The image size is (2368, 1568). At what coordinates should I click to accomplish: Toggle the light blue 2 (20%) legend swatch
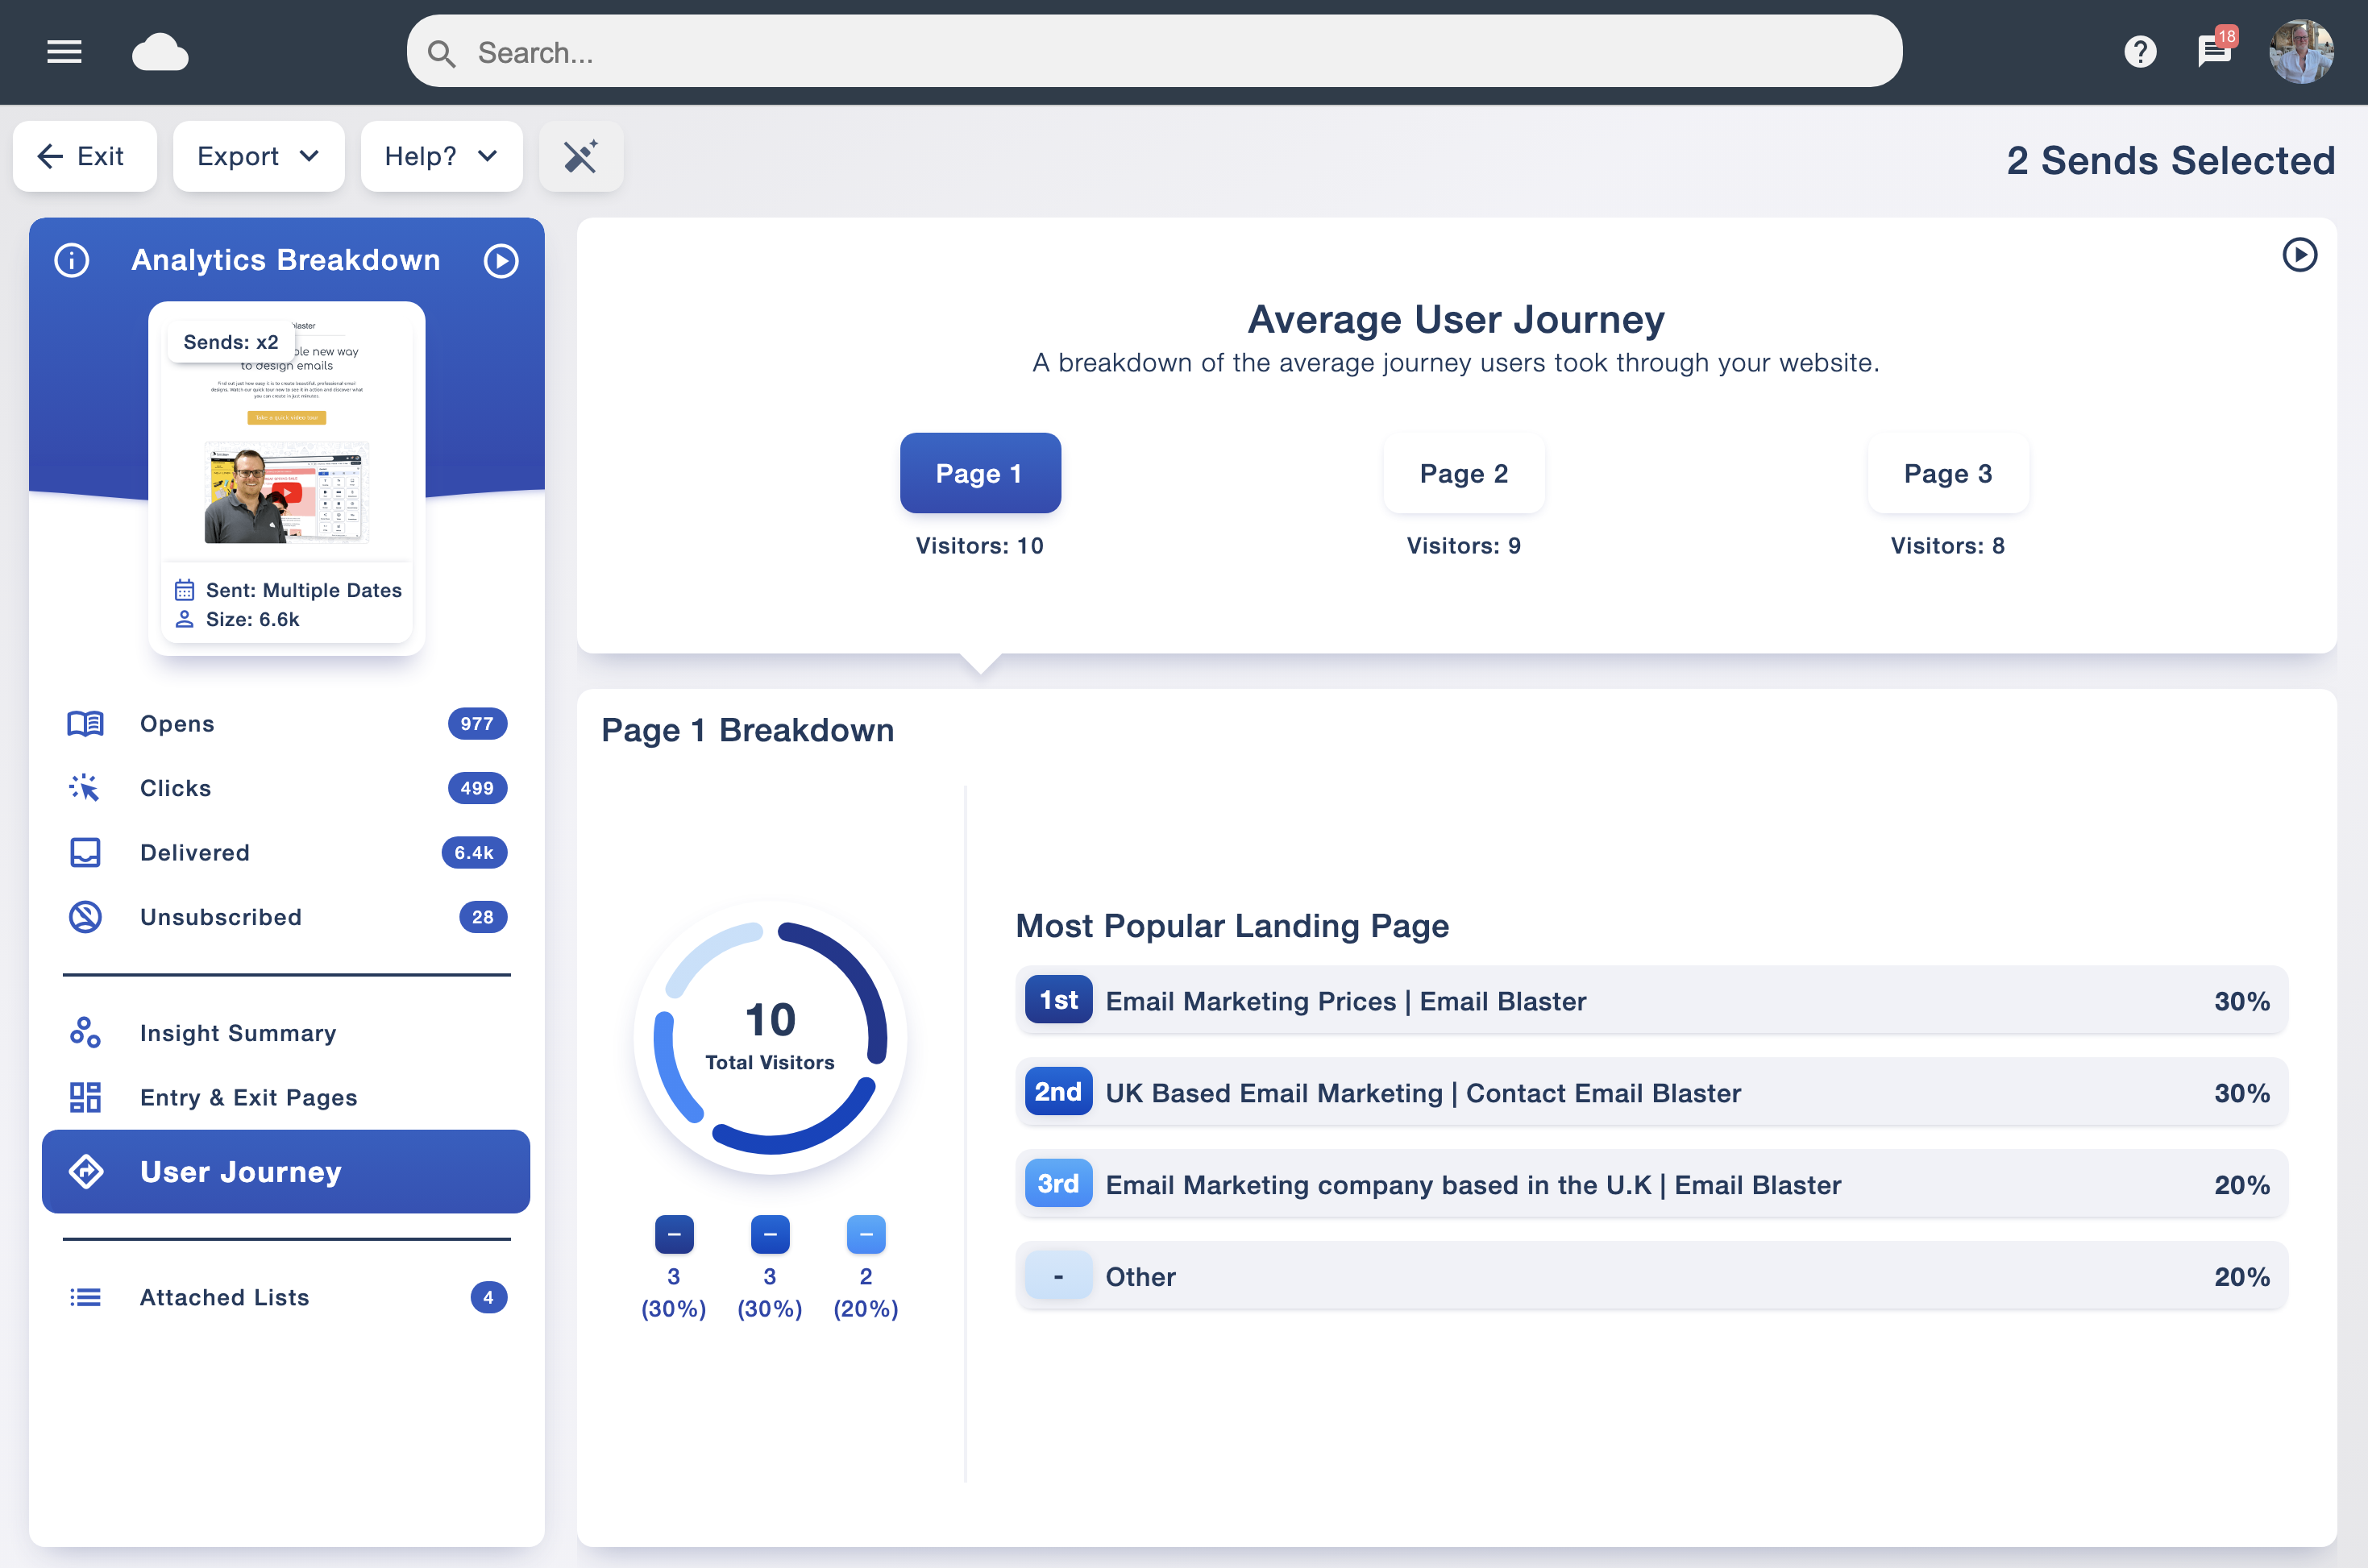[866, 1235]
